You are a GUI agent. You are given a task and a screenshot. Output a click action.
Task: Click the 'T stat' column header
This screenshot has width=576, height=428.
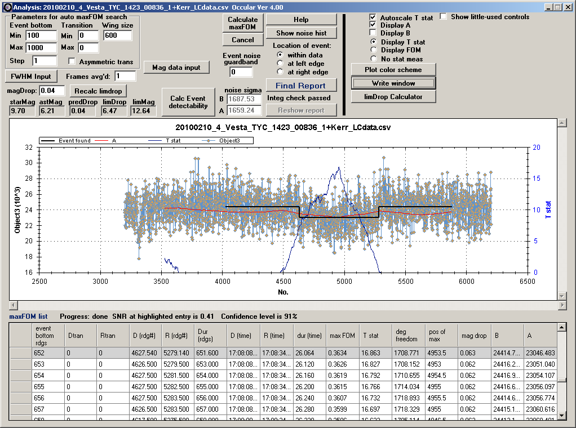375,336
